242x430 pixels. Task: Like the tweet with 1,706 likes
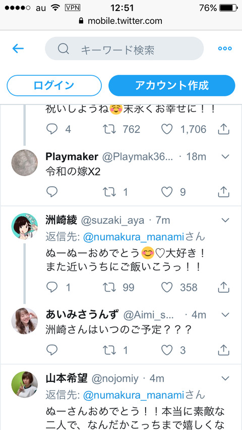click(167, 129)
